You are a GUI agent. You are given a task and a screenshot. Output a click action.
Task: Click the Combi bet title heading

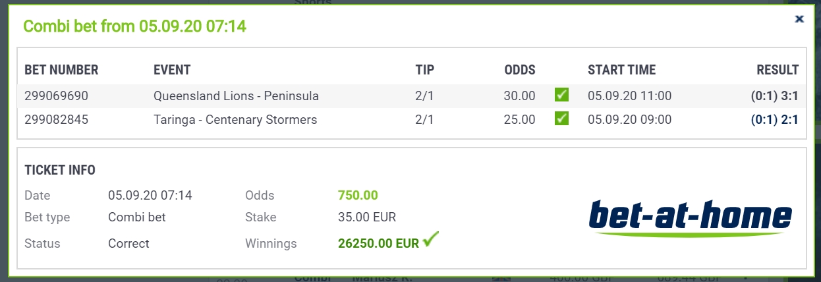tap(134, 26)
